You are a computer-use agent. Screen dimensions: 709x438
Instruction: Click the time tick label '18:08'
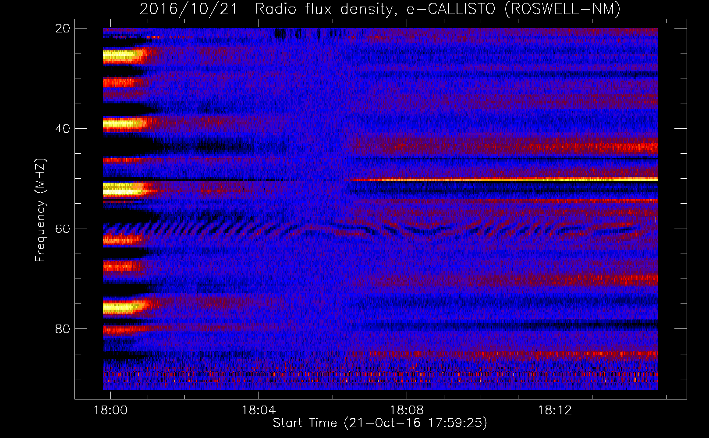tap(407, 410)
